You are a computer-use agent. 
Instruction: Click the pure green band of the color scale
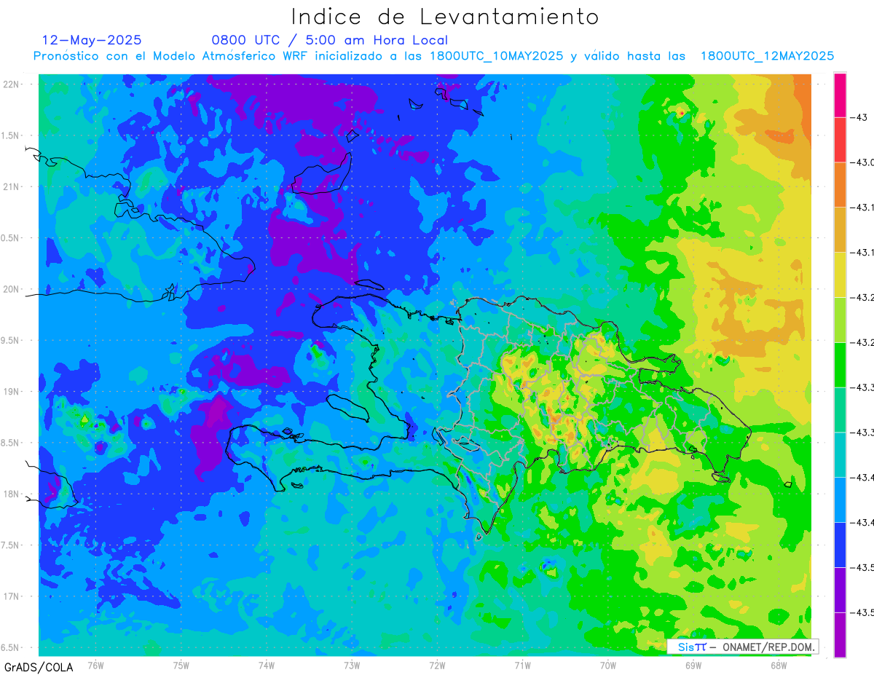pos(840,365)
